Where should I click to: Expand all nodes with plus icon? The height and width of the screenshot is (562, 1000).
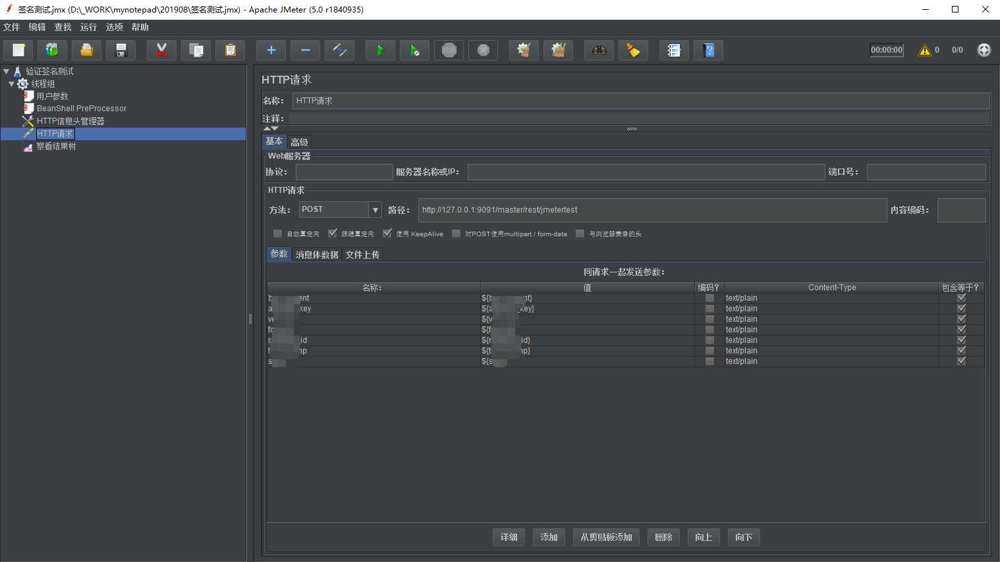pyautogui.click(x=271, y=50)
